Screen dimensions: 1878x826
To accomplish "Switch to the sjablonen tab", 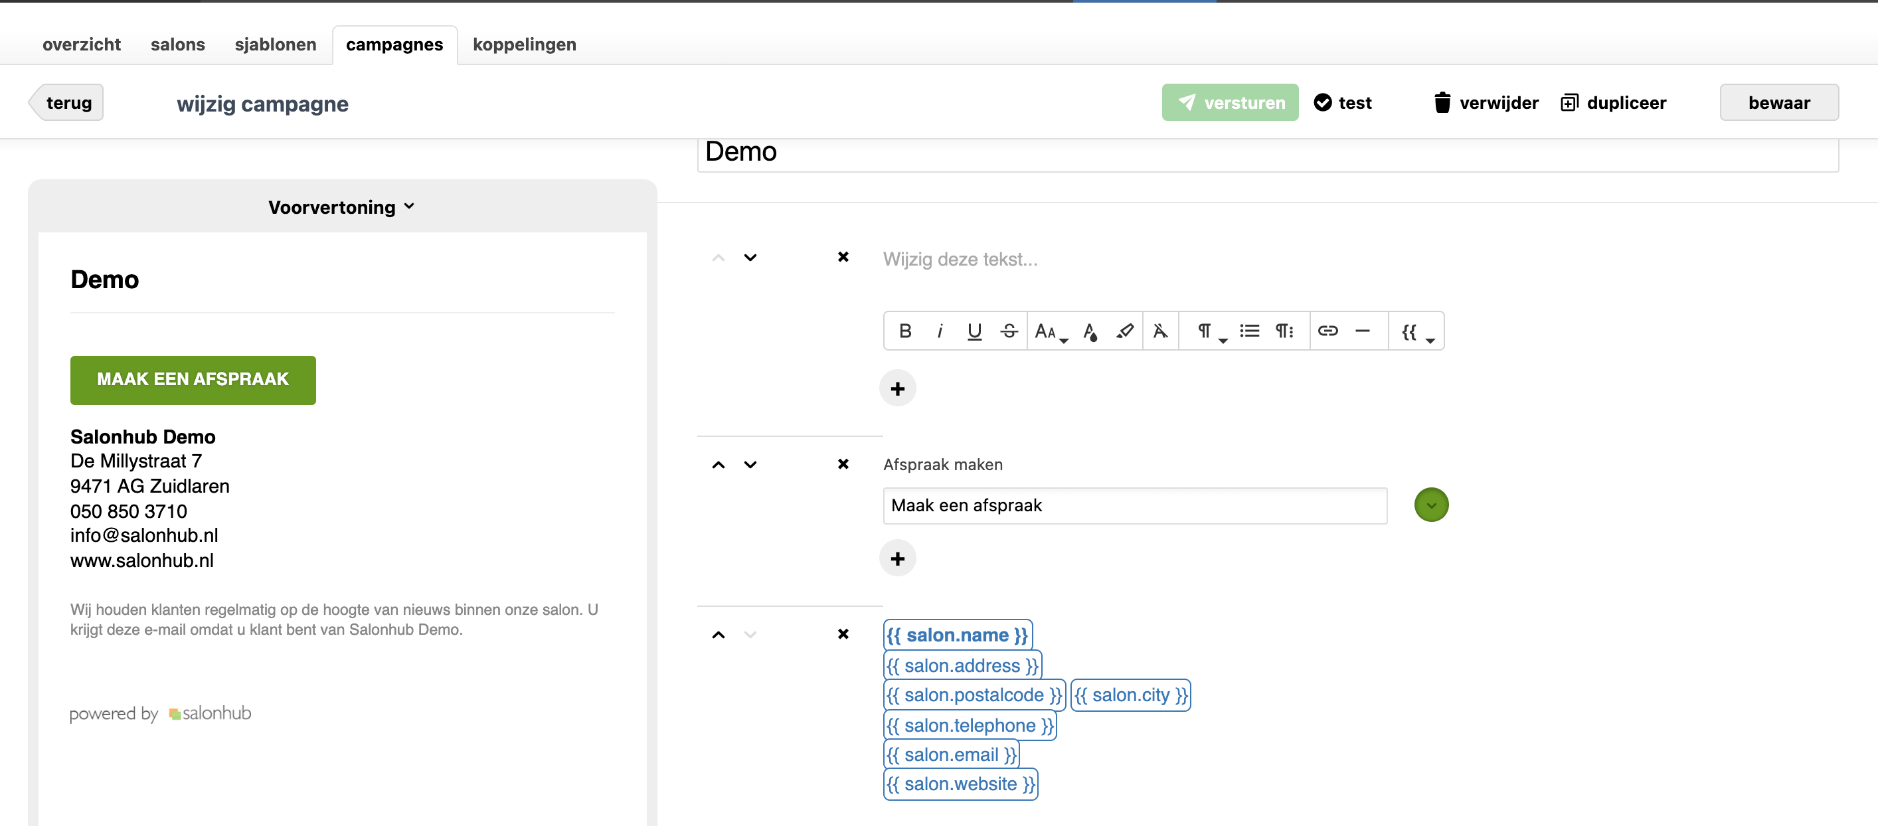I will click(276, 44).
